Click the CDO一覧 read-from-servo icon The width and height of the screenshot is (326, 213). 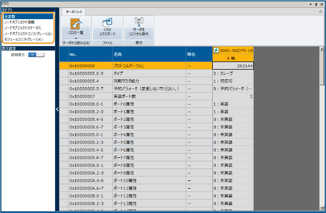tap(76, 25)
